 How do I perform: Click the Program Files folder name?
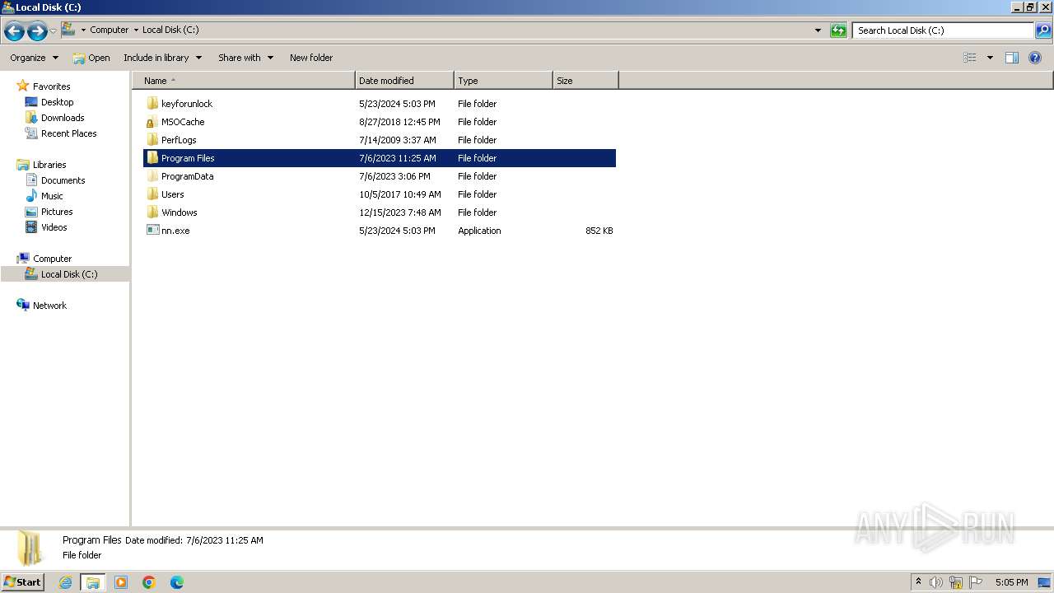pos(188,158)
